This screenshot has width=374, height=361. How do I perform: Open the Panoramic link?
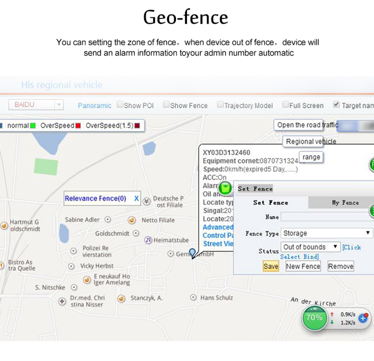click(x=95, y=106)
